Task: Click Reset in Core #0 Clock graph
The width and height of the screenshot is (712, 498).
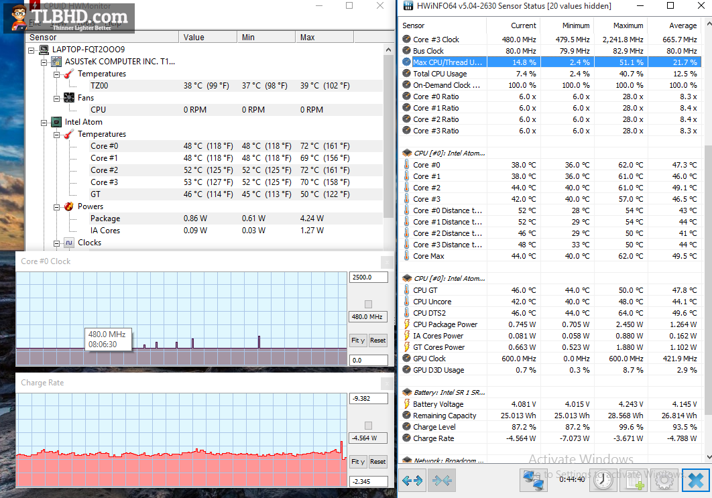Action: (x=378, y=340)
